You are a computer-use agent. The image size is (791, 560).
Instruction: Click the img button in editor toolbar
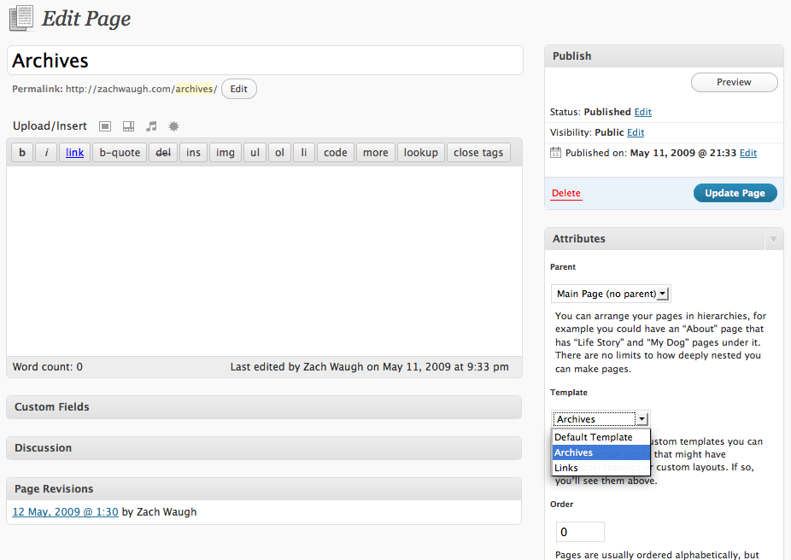(x=225, y=153)
